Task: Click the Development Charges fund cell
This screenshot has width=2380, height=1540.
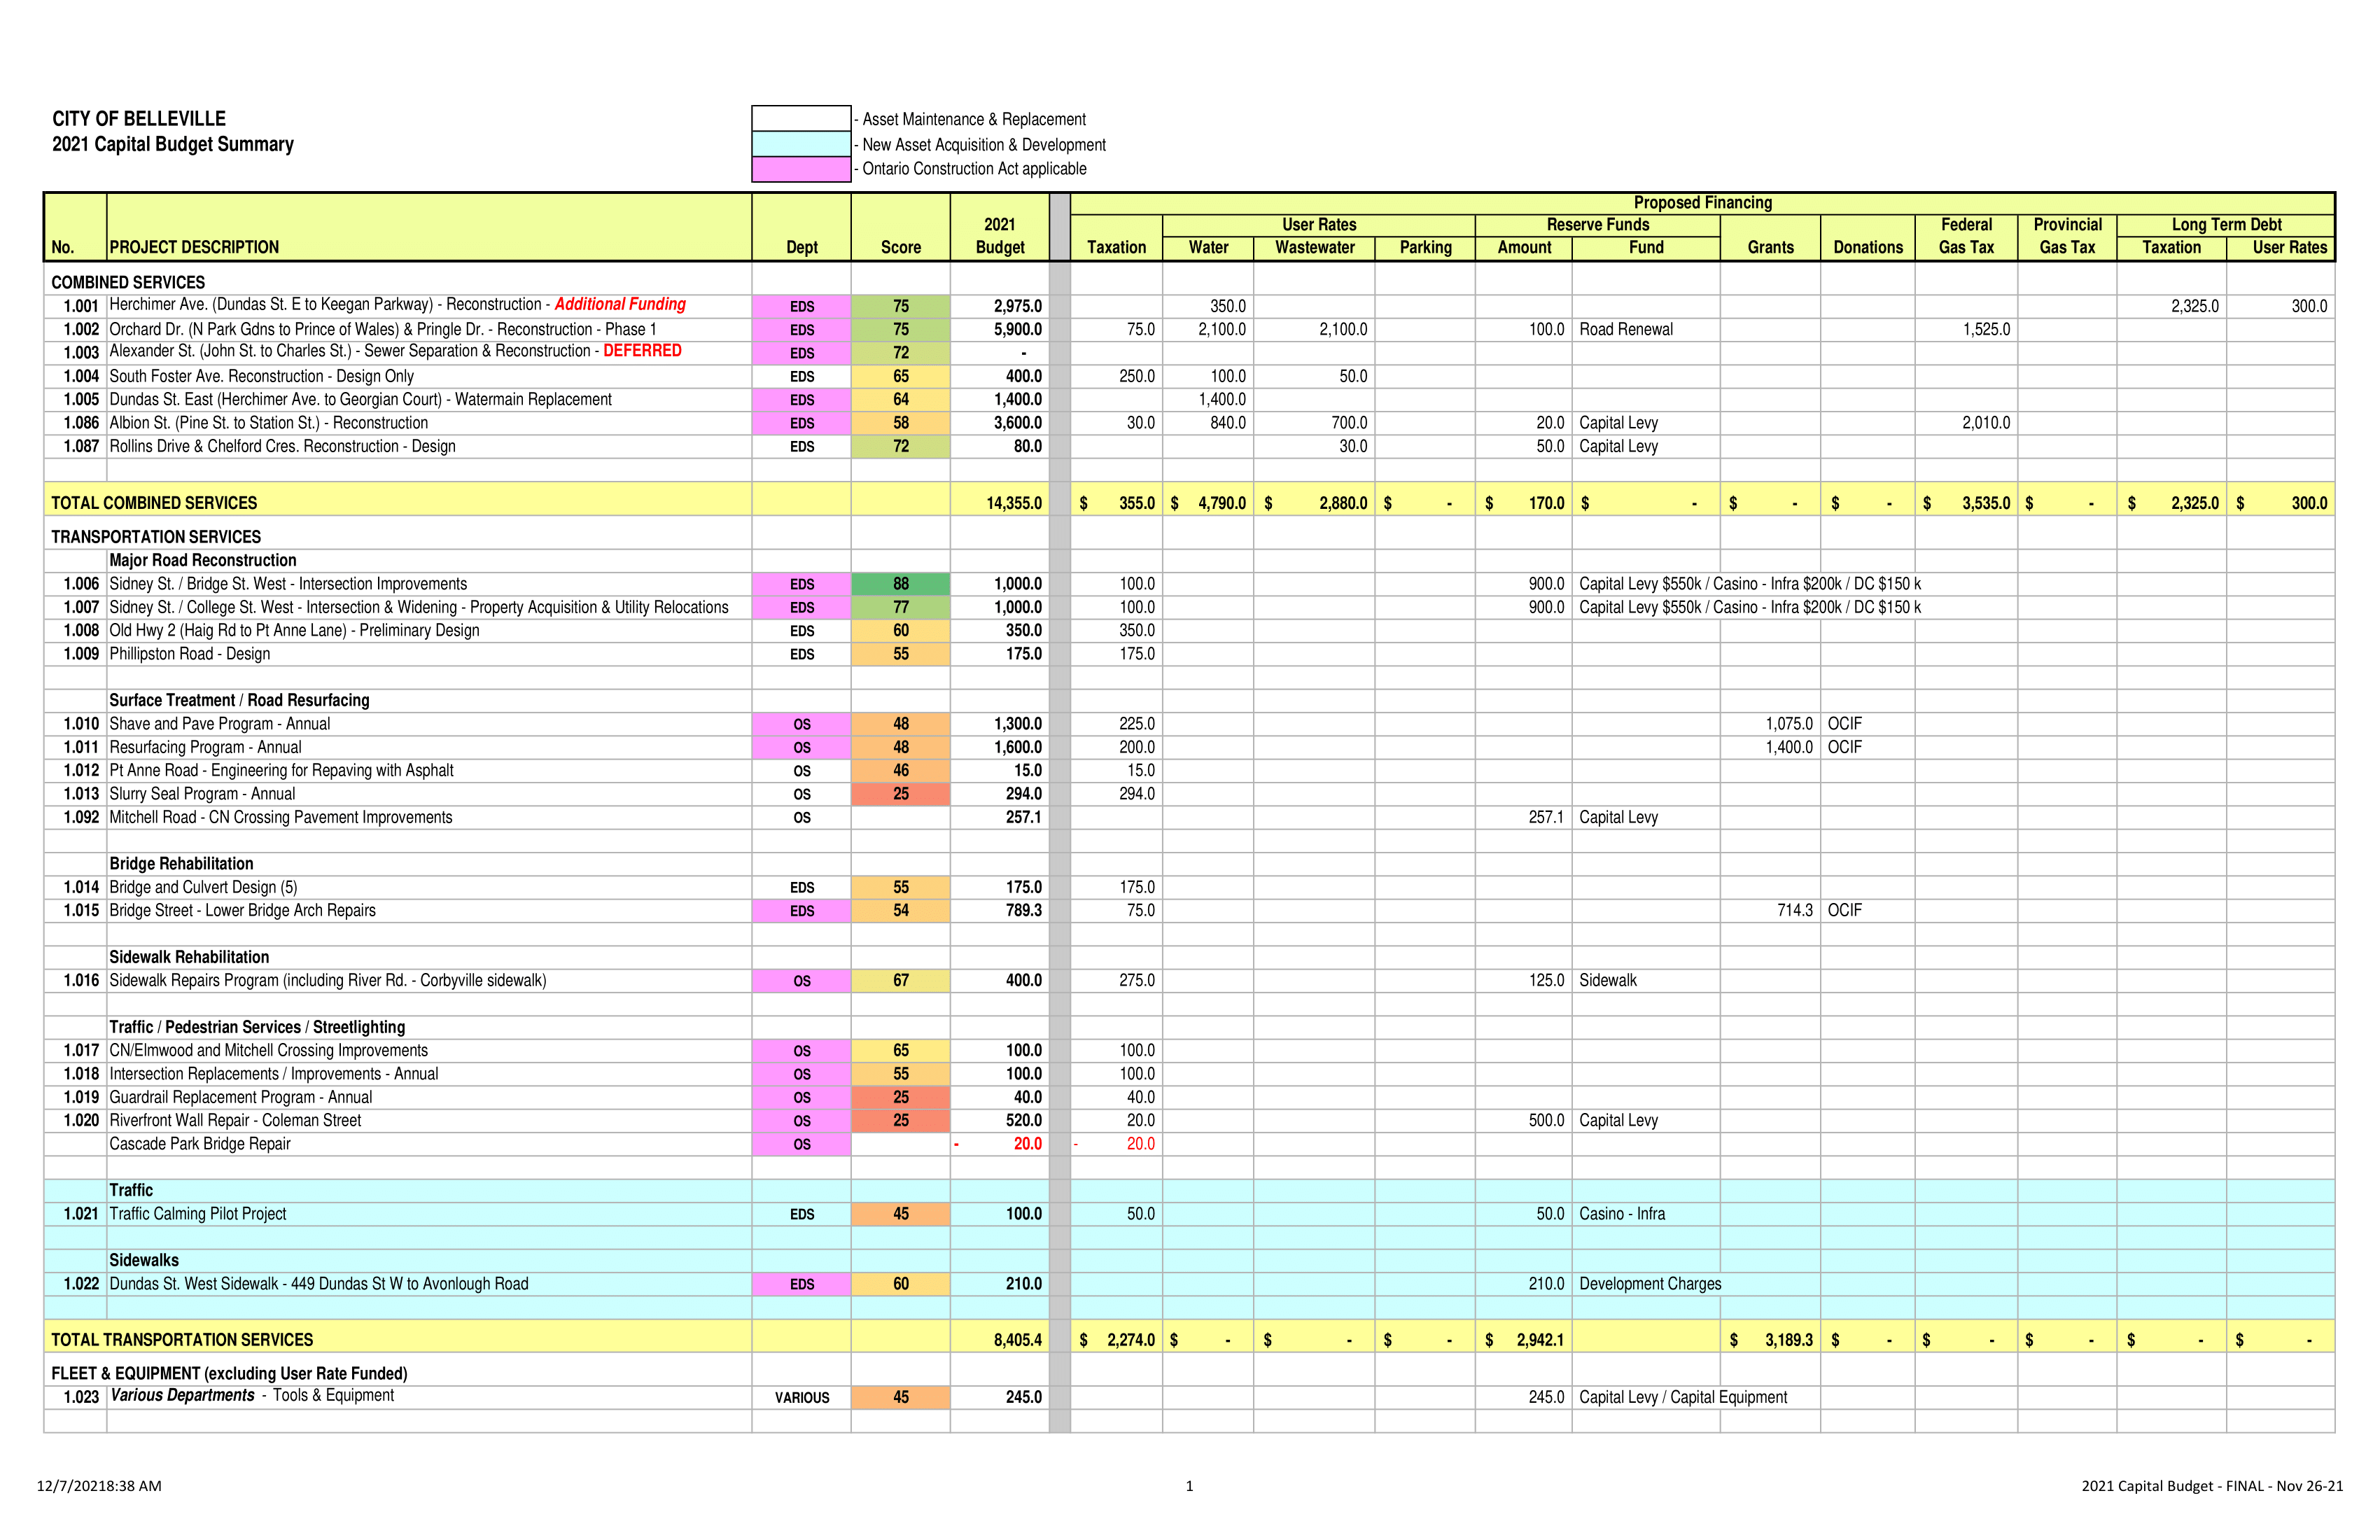Action: coord(1650,1284)
